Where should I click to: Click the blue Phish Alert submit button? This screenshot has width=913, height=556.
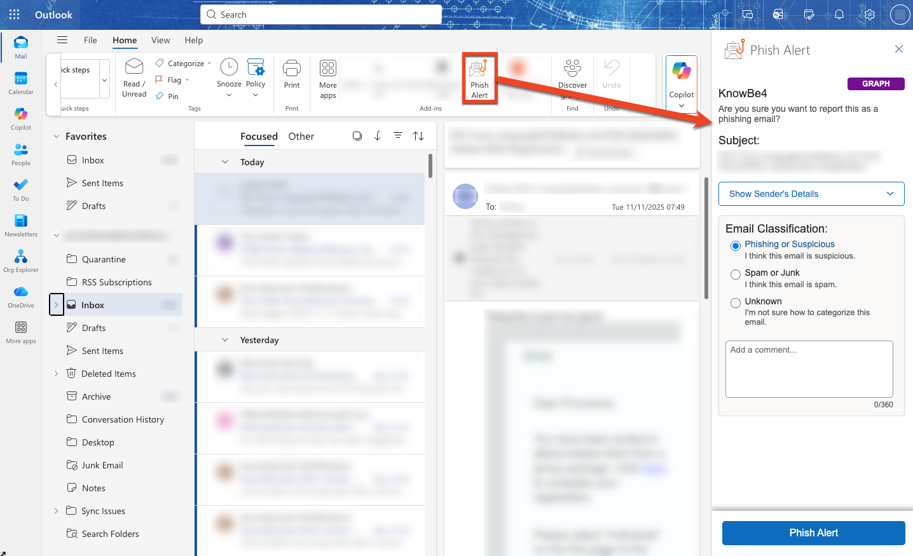(x=813, y=533)
